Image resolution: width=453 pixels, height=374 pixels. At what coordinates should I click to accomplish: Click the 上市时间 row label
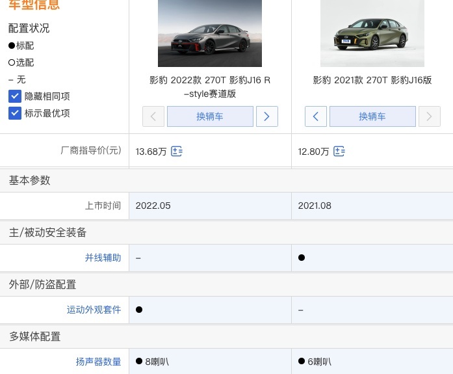(103, 206)
